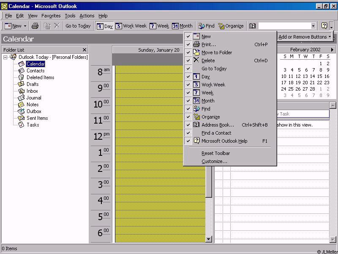Click the Organize toolbar button
The width and height of the screenshot is (338, 254).
tap(231, 26)
